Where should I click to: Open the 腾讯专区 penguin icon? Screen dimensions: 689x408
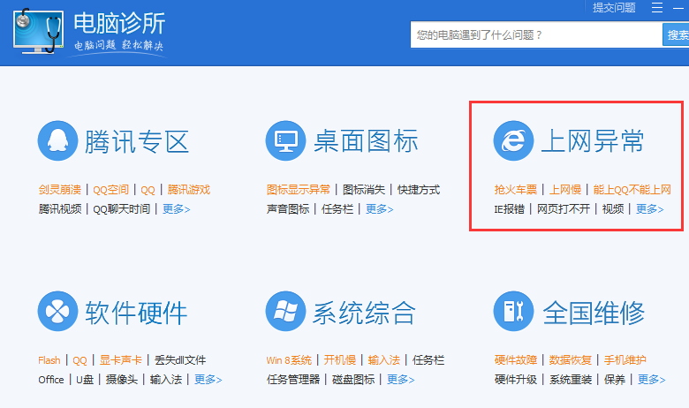coord(57,140)
